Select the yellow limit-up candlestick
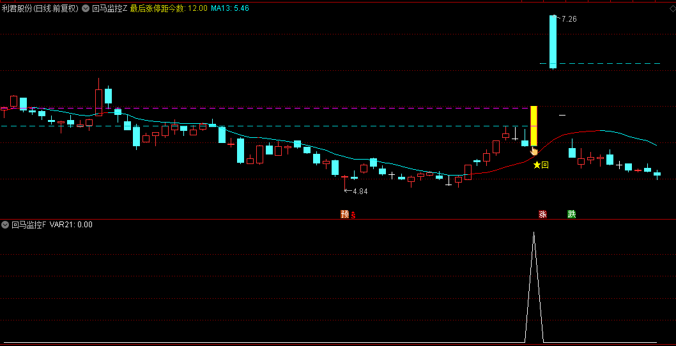This screenshot has height=346, width=676. [534, 126]
